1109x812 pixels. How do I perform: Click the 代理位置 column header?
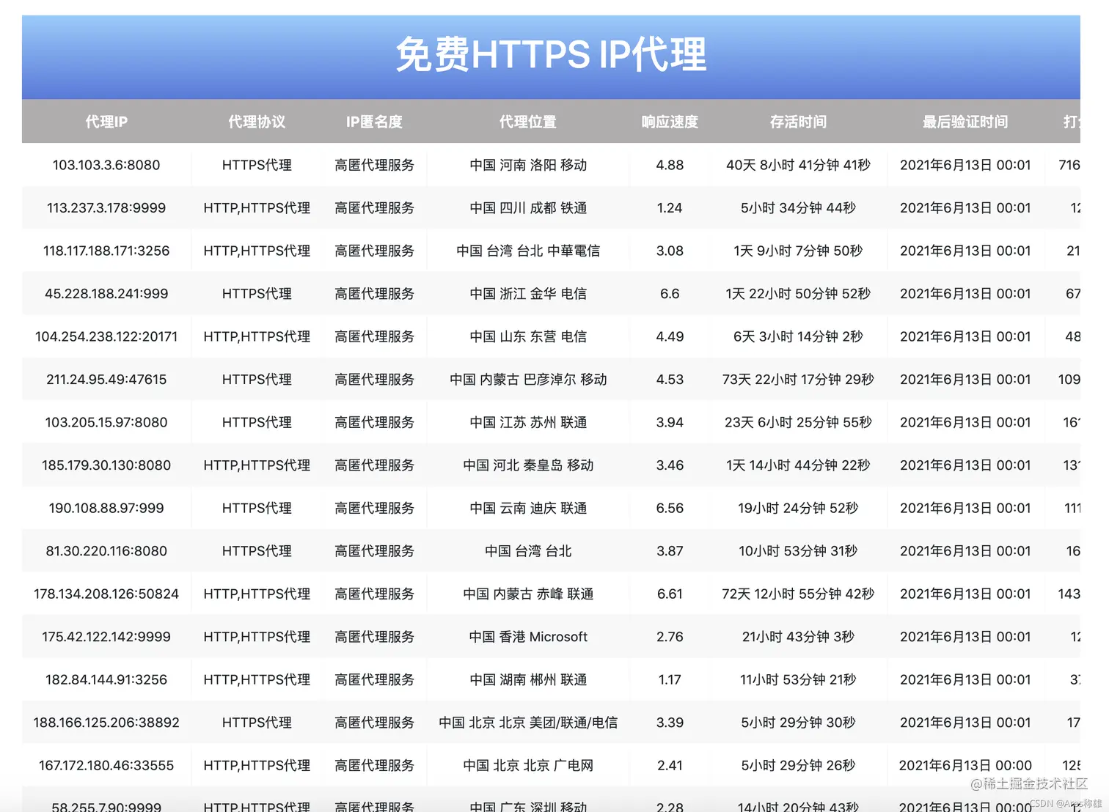tap(527, 122)
